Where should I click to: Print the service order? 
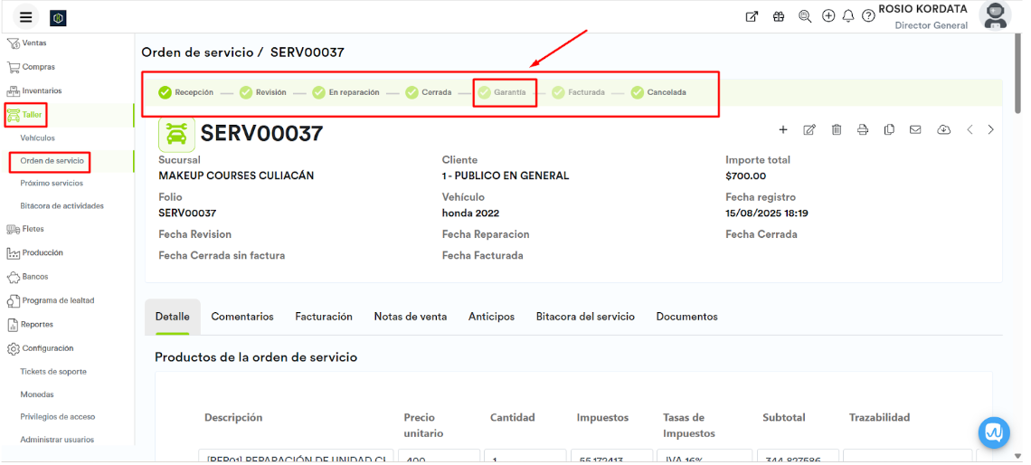863,130
